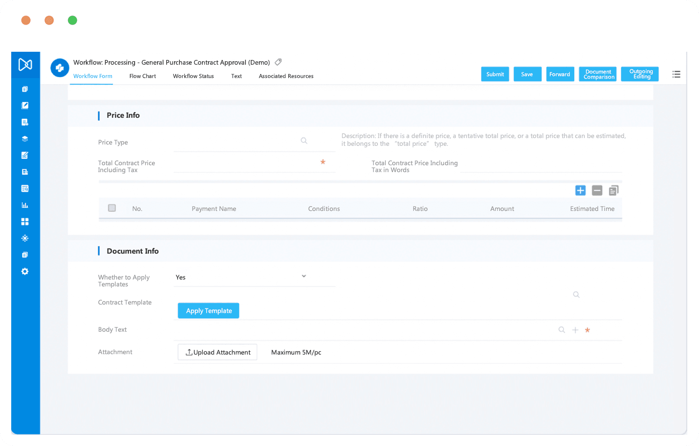Click the bowtie logo in the sidebar
Image resolution: width=699 pixels, height=446 pixels.
click(x=25, y=65)
